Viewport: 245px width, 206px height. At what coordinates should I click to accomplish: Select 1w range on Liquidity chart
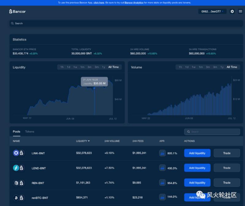75,67
